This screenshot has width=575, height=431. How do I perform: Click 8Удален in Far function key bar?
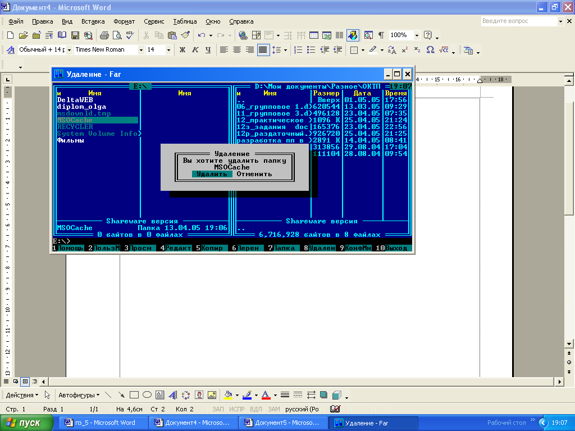pos(320,248)
